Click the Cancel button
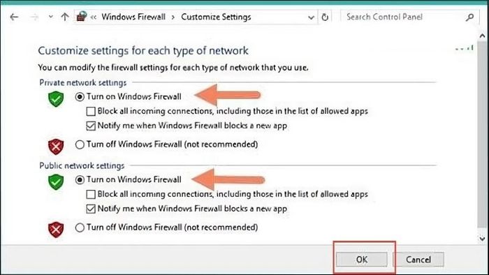 pos(418,260)
